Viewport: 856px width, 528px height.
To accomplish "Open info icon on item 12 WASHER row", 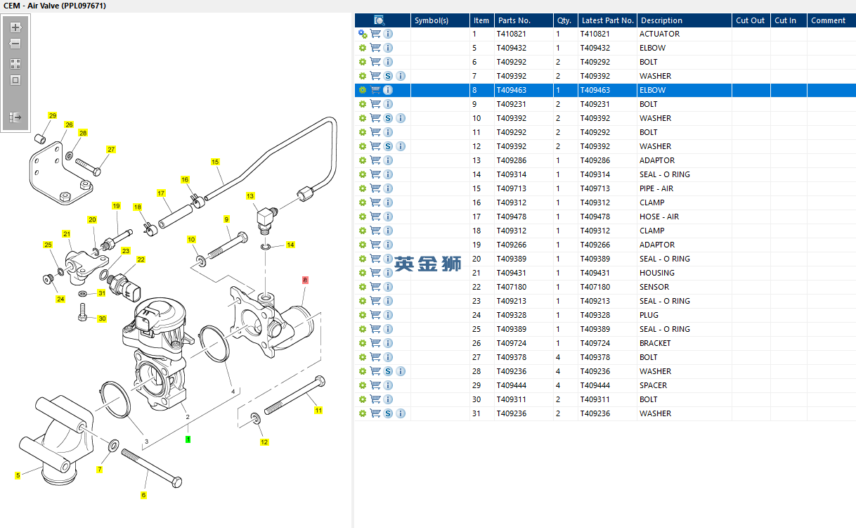I will point(401,146).
